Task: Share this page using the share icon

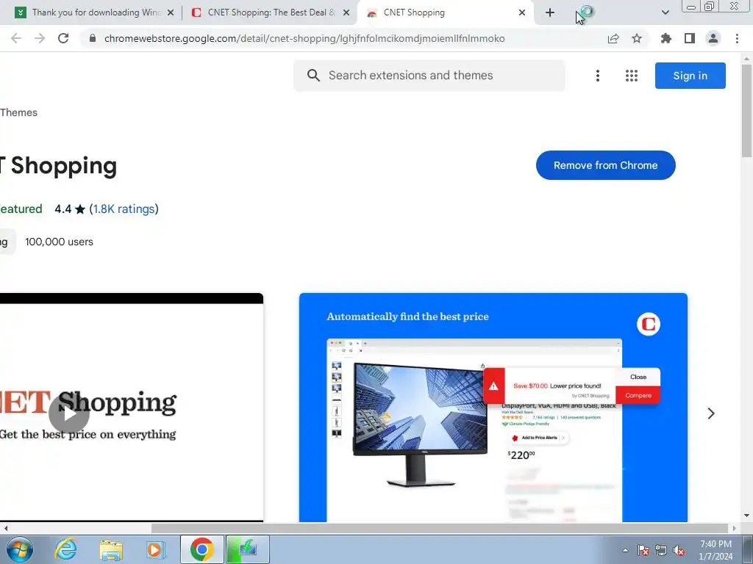Action: (x=613, y=38)
